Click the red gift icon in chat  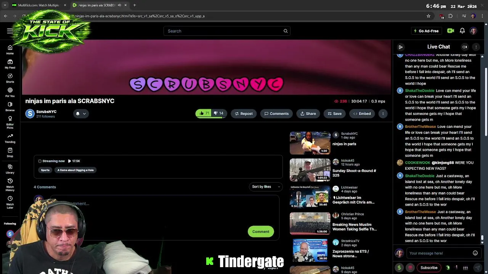[x=410, y=268]
